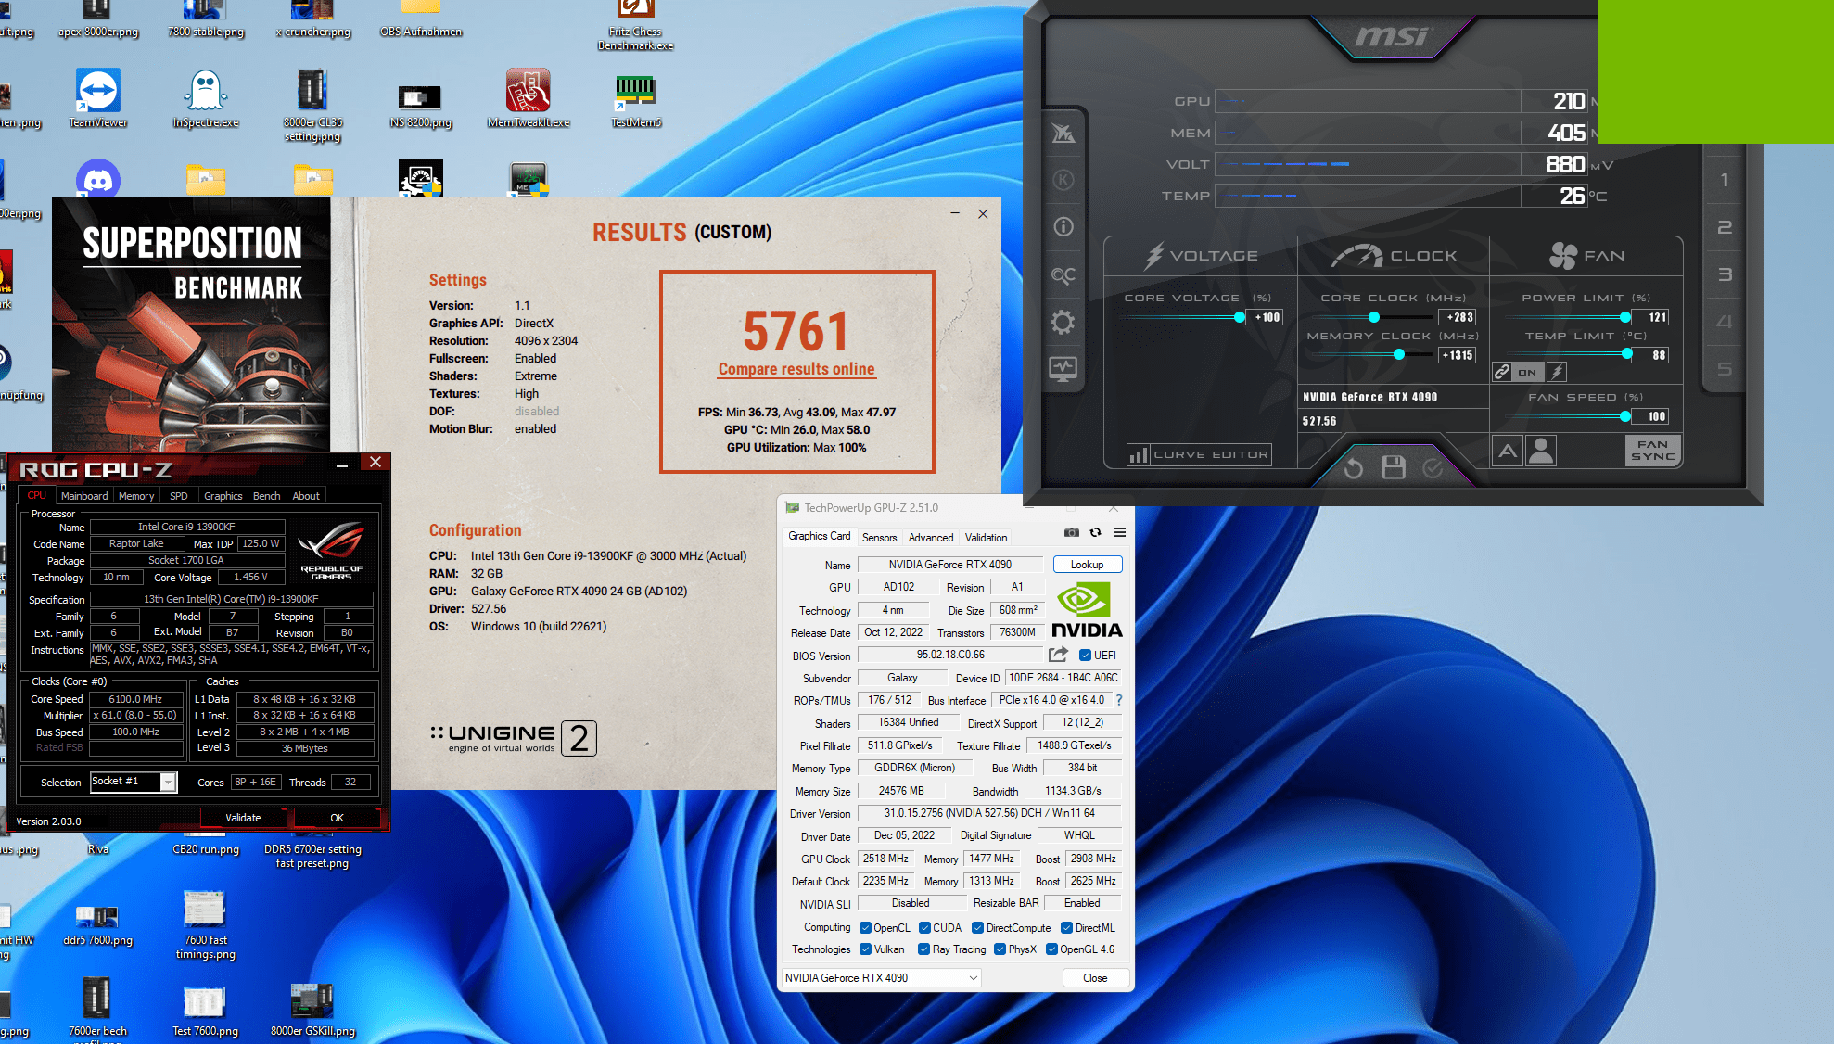Open the Mainboard tab in CPU-Z
The image size is (1834, 1044).
pyautogui.click(x=84, y=496)
